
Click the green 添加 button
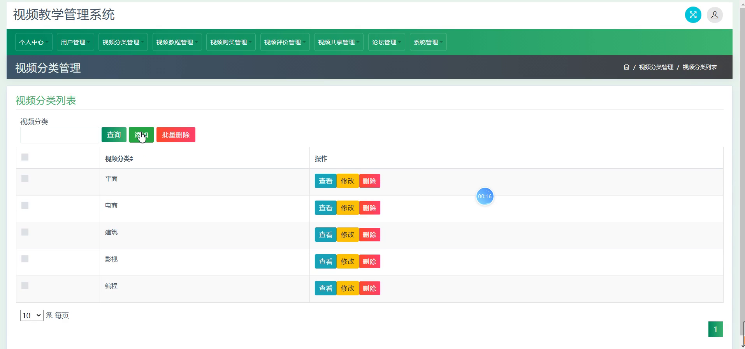[x=141, y=135]
